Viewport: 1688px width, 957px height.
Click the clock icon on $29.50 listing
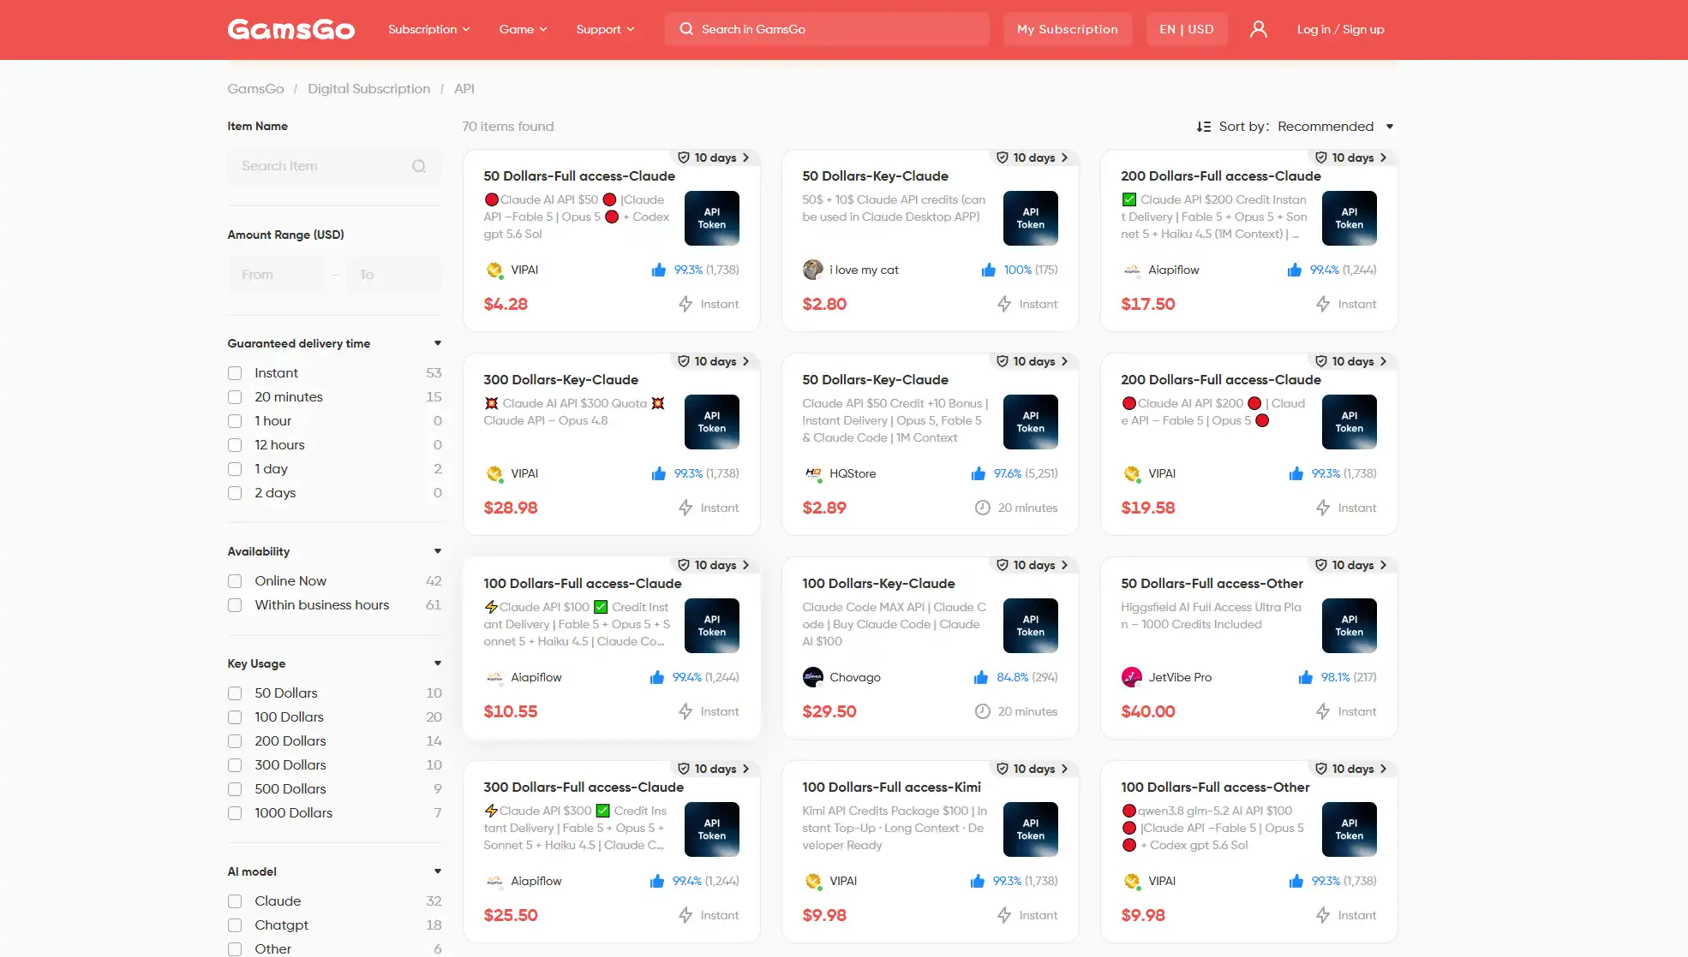[x=983, y=711]
